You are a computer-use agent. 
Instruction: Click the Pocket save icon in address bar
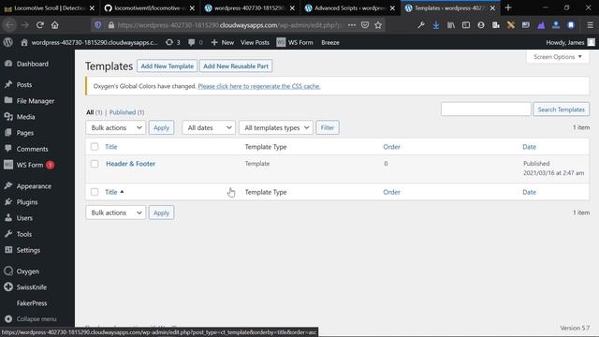pos(365,25)
